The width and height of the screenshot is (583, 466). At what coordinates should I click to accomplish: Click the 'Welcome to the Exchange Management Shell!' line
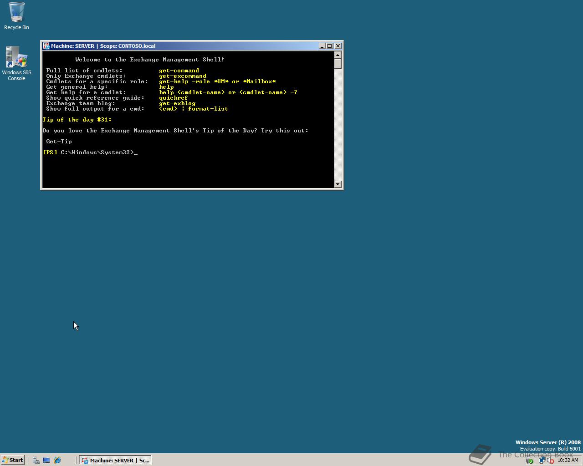(x=150, y=60)
